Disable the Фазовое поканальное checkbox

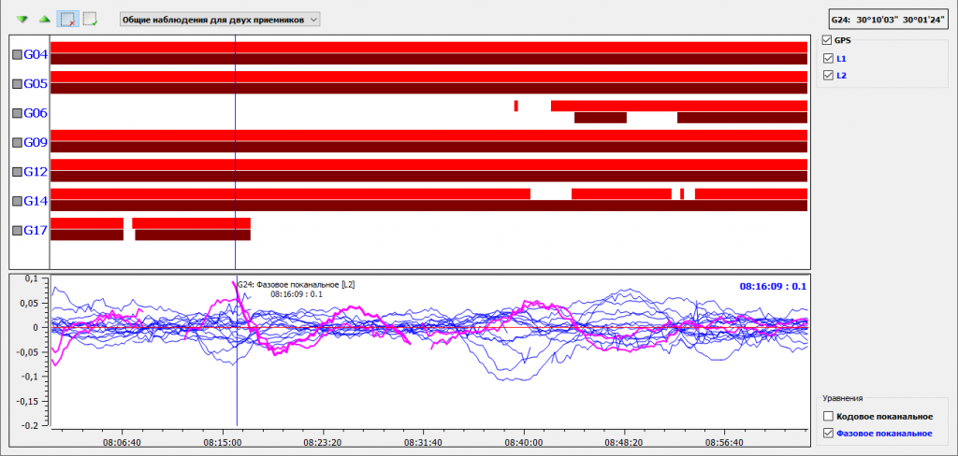[827, 433]
